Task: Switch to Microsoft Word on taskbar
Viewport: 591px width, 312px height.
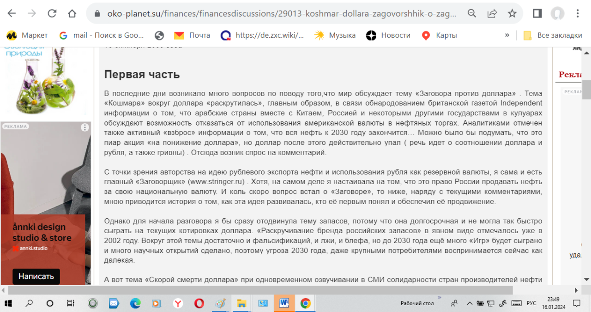Action: click(x=284, y=303)
